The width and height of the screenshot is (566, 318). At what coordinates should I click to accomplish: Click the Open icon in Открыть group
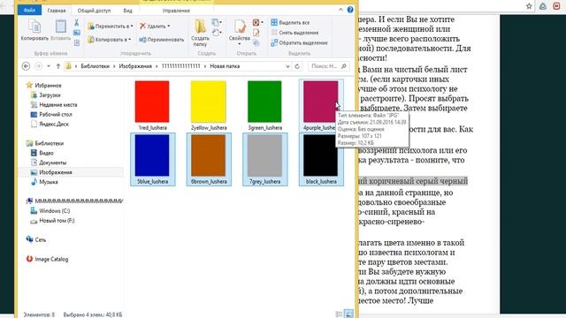pyautogui.click(x=256, y=23)
